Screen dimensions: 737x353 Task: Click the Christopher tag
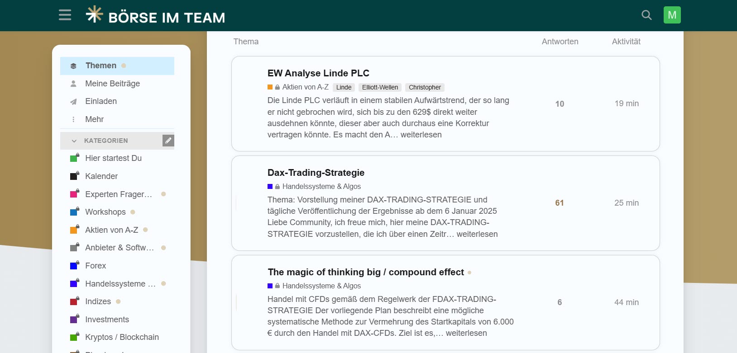[425, 87]
